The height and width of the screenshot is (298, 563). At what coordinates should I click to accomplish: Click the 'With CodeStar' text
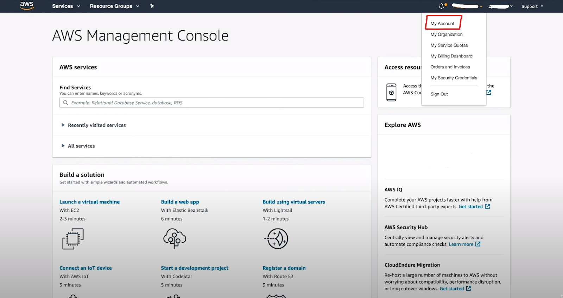(x=177, y=277)
